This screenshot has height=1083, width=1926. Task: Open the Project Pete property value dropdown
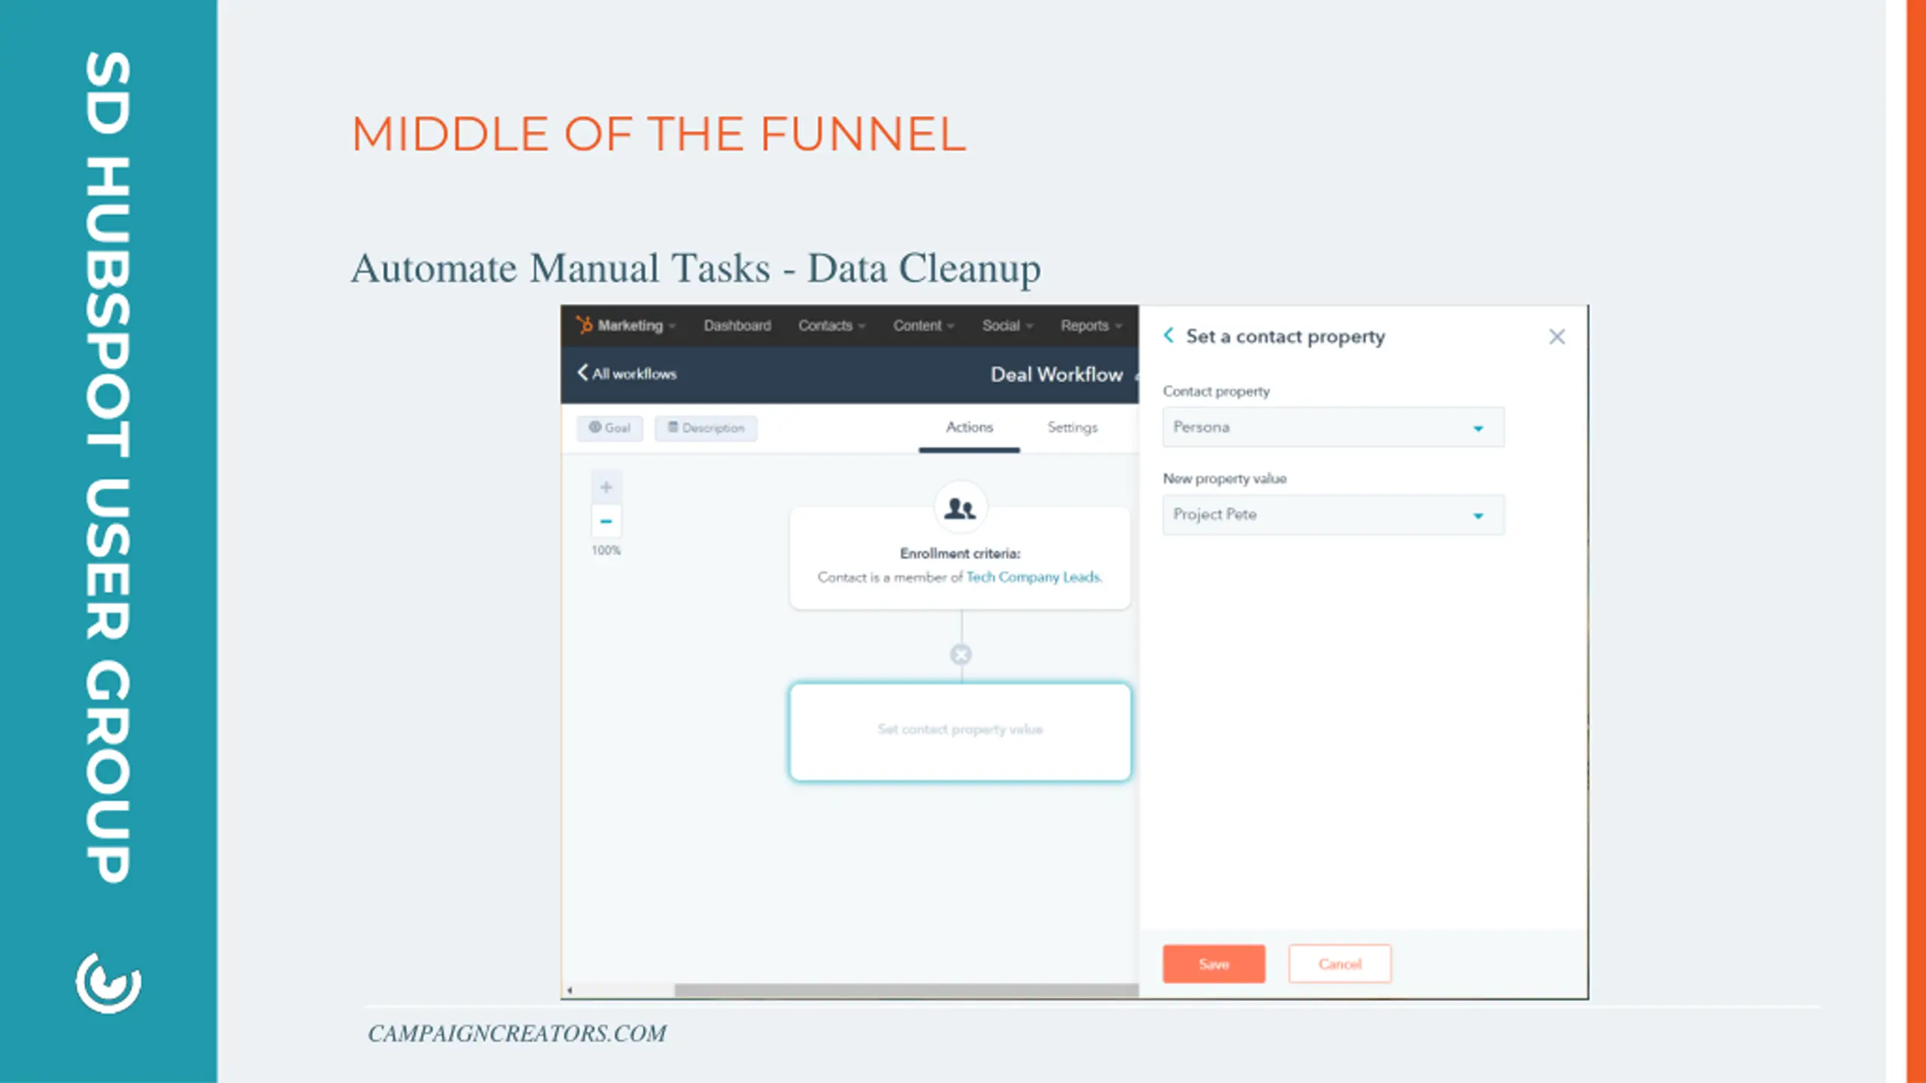coord(1333,514)
